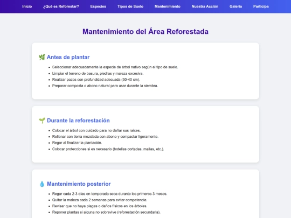This screenshot has height=218, width=291.
Task: Open Nuestra Acción section
Action: click(x=205, y=6)
